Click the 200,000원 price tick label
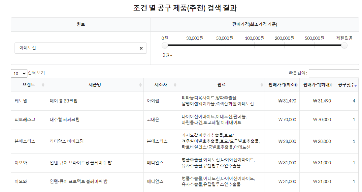 pyautogui.click(x=284, y=38)
